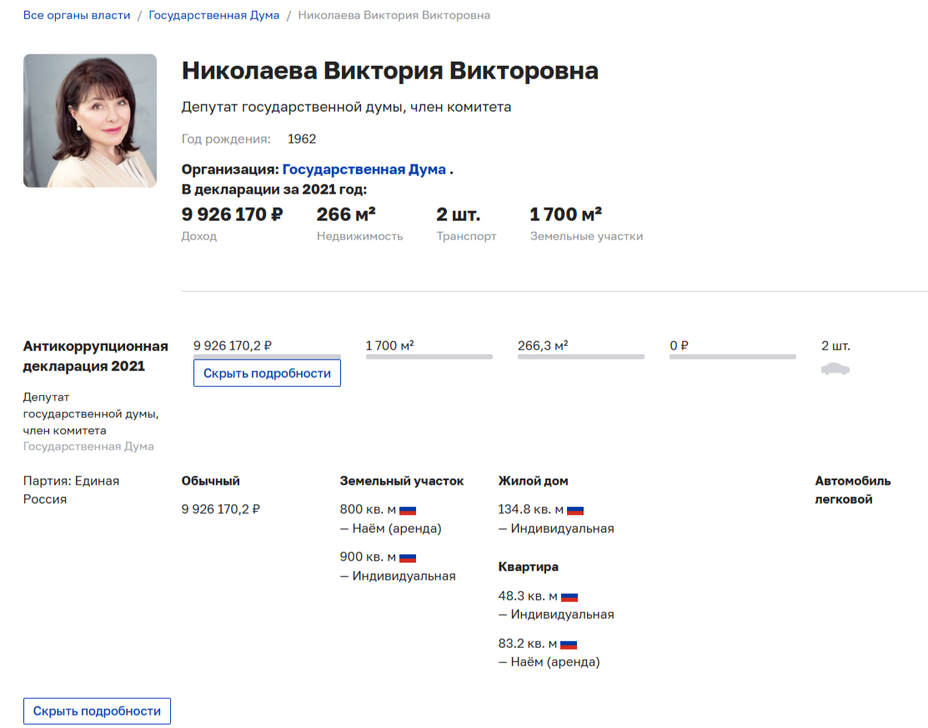Click the progress bar under "266,3 м²"
The width and height of the screenshot is (928, 728).
pos(580,357)
